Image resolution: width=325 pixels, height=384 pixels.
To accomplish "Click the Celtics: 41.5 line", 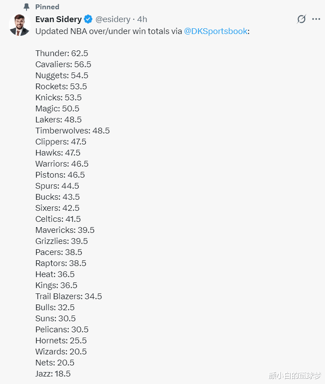I will tap(58, 219).
